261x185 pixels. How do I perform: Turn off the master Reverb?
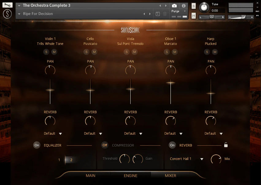172,145
